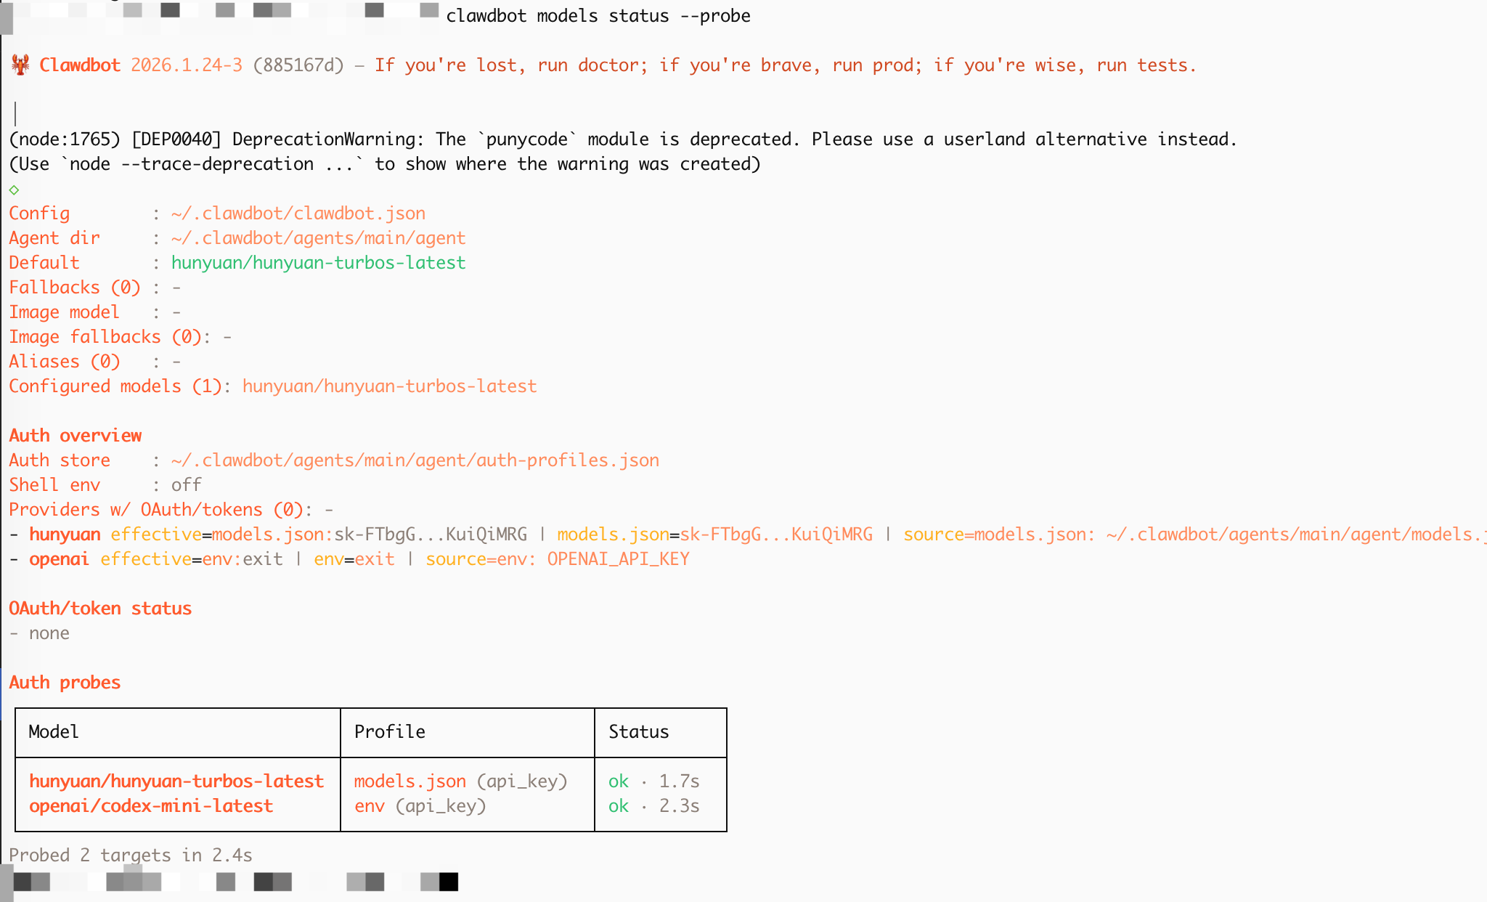Click the Clawdbot lobster emoji icon

[x=20, y=65]
